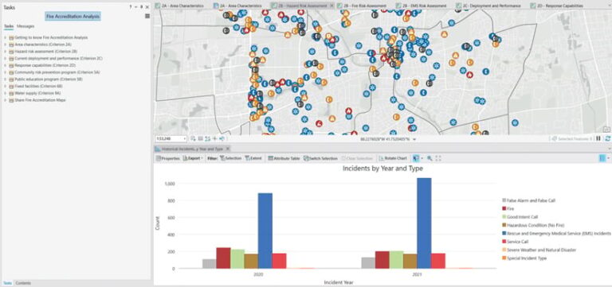
Task: Open dropdown next to chart select tool
Action: [x=422, y=158]
